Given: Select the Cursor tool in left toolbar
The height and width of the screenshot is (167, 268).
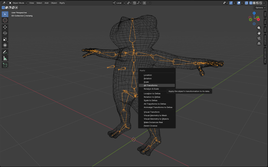Looking at the screenshot, I should click(x=5, y=20).
